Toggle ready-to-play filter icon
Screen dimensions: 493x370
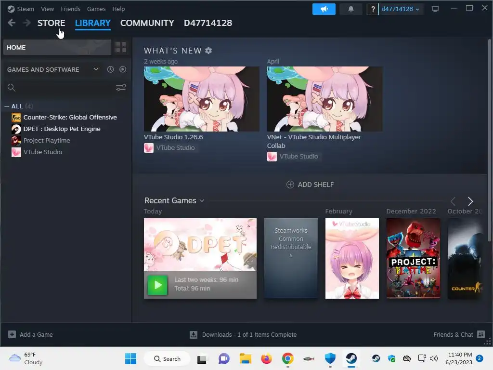pyautogui.click(x=123, y=69)
